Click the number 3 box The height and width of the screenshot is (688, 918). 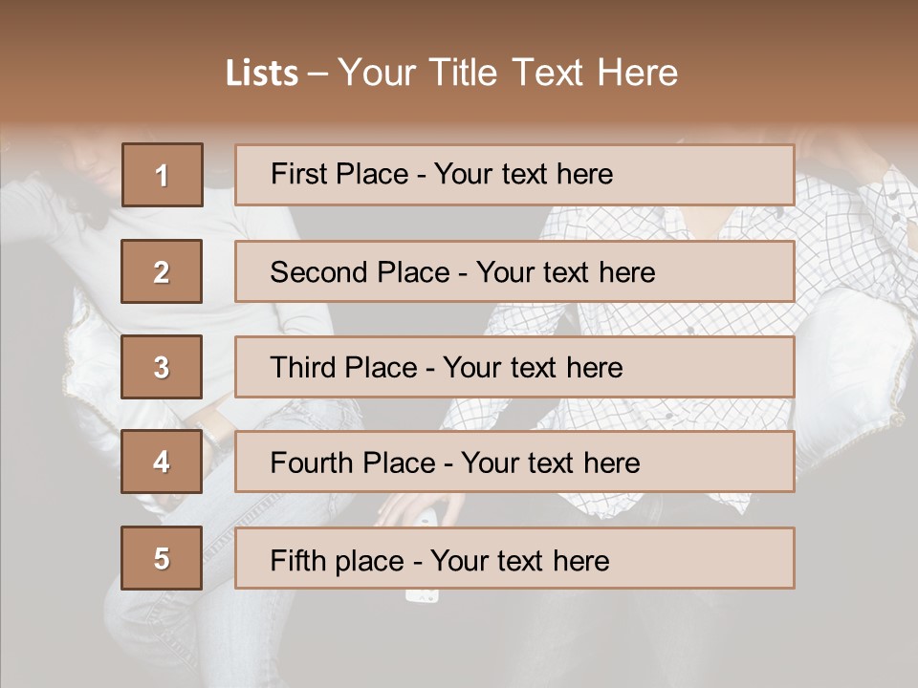pos(162,367)
